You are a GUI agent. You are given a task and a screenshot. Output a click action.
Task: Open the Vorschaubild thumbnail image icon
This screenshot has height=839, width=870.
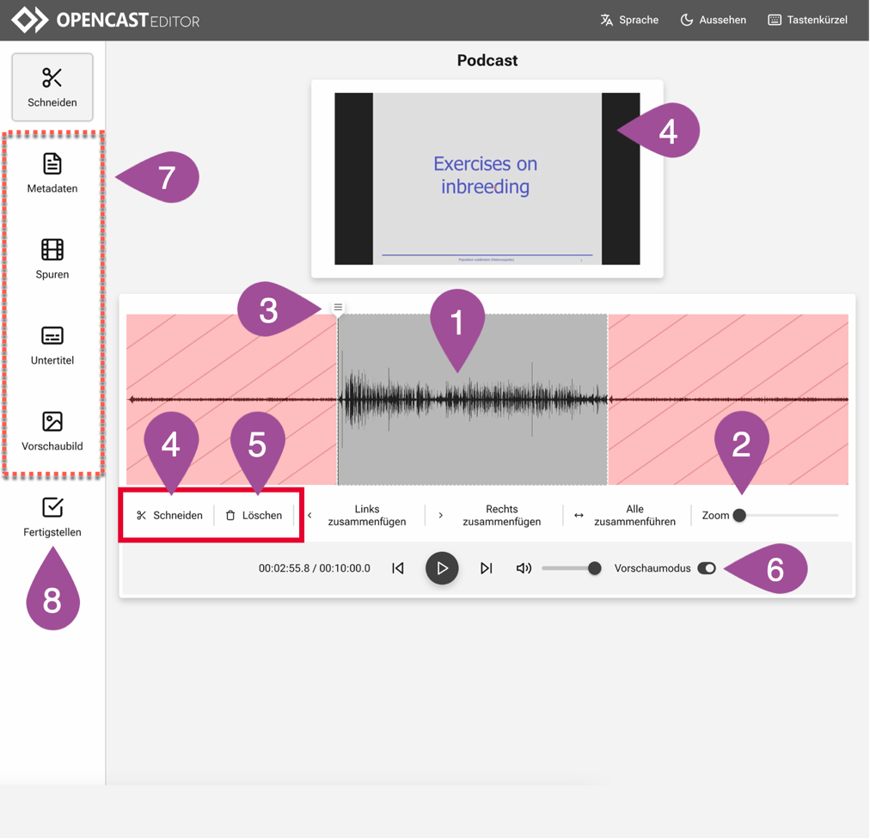[52, 431]
